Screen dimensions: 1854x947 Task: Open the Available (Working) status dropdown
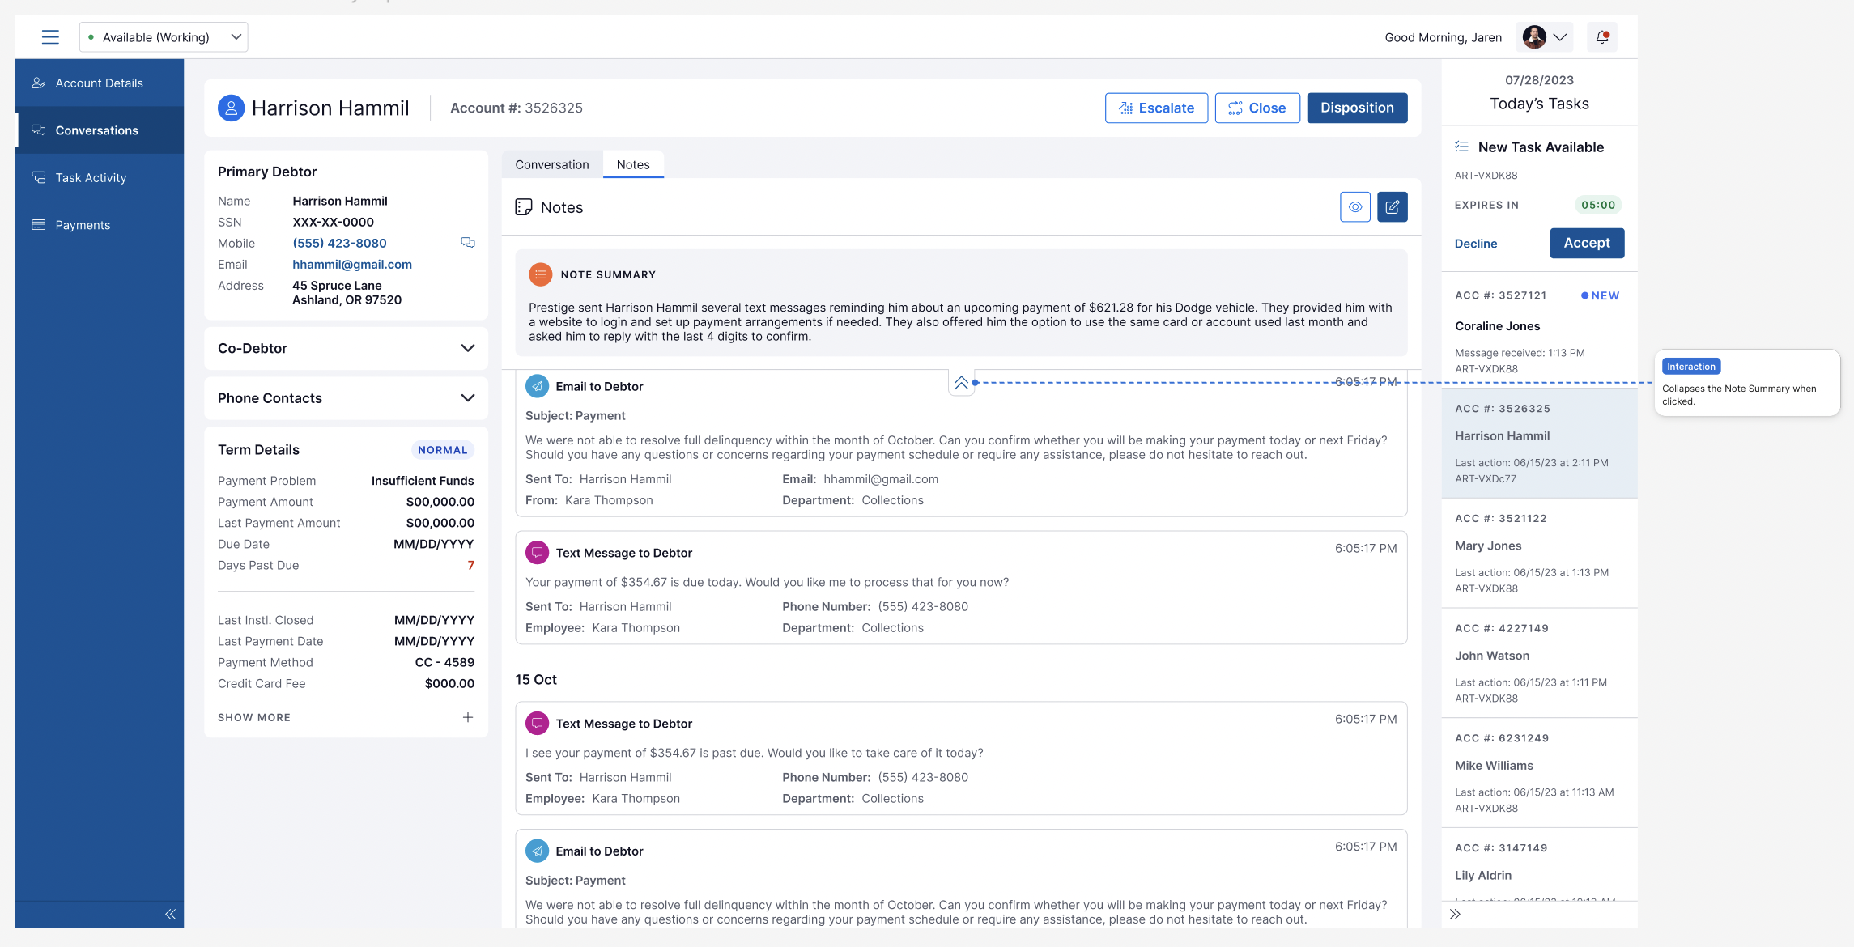(x=164, y=37)
